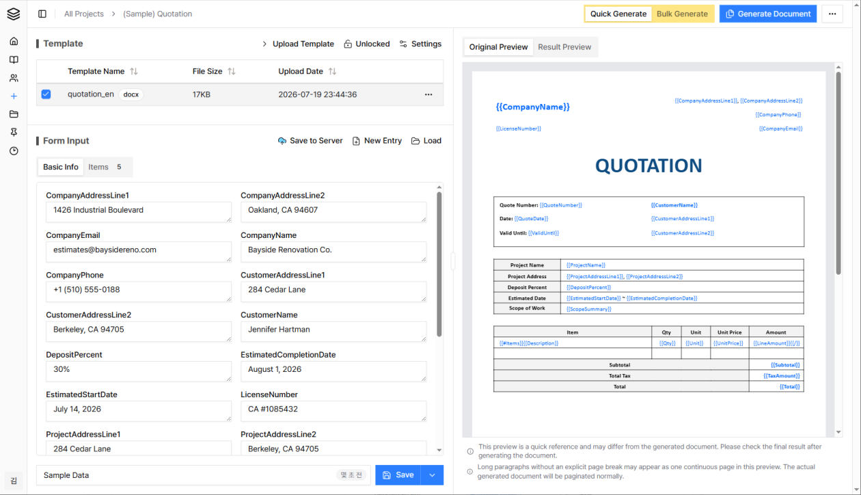Sort by Template Name column
Image resolution: width=861 pixels, height=495 pixels.
(134, 71)
